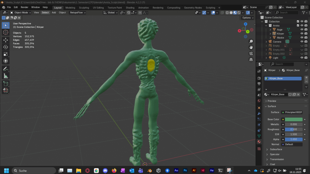Uncheck the Avista collection exclude checkbox
This screenshot has height=174, width=310.
298,25
